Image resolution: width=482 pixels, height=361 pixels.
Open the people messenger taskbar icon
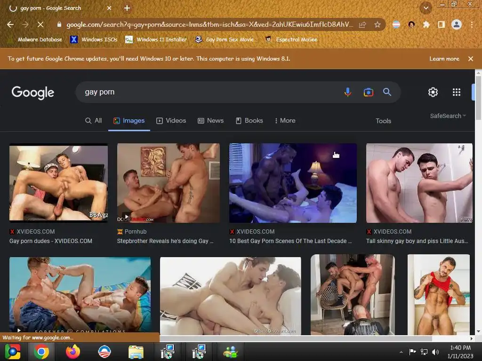click(231, 352)
